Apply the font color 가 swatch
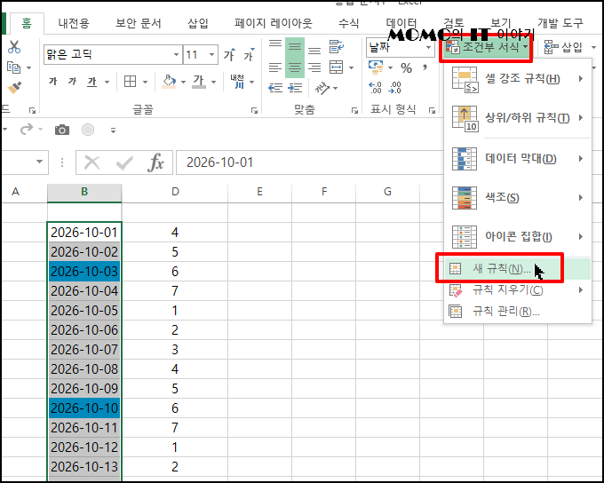Viewport: 604px width, 483px height. coord(199,82)
